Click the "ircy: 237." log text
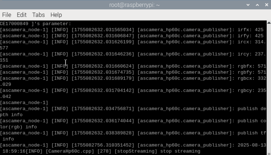This screenshot has height=155, width=271. (x=252, y=54)
